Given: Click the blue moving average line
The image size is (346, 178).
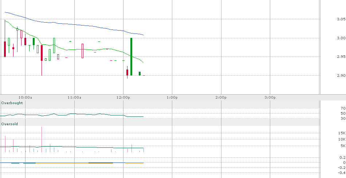Looking at the screenshot, I should point(74,24).
